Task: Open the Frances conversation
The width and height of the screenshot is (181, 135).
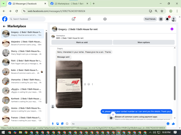Action: pyautogui.click(x=22, y=119)
